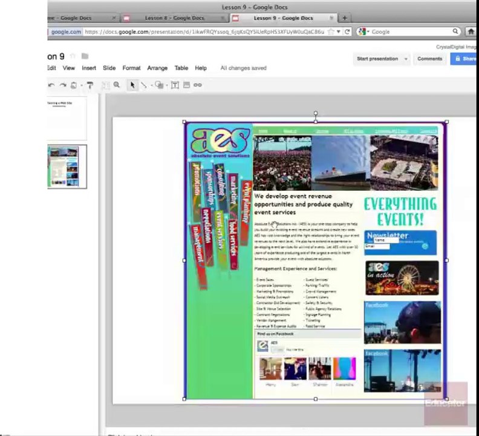The height and width of the screenshot is (436, 479).
Task: Click the Comments button
Action: (x=429, y=59)
